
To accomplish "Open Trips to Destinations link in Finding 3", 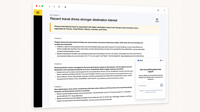I will tap(77, 95).
